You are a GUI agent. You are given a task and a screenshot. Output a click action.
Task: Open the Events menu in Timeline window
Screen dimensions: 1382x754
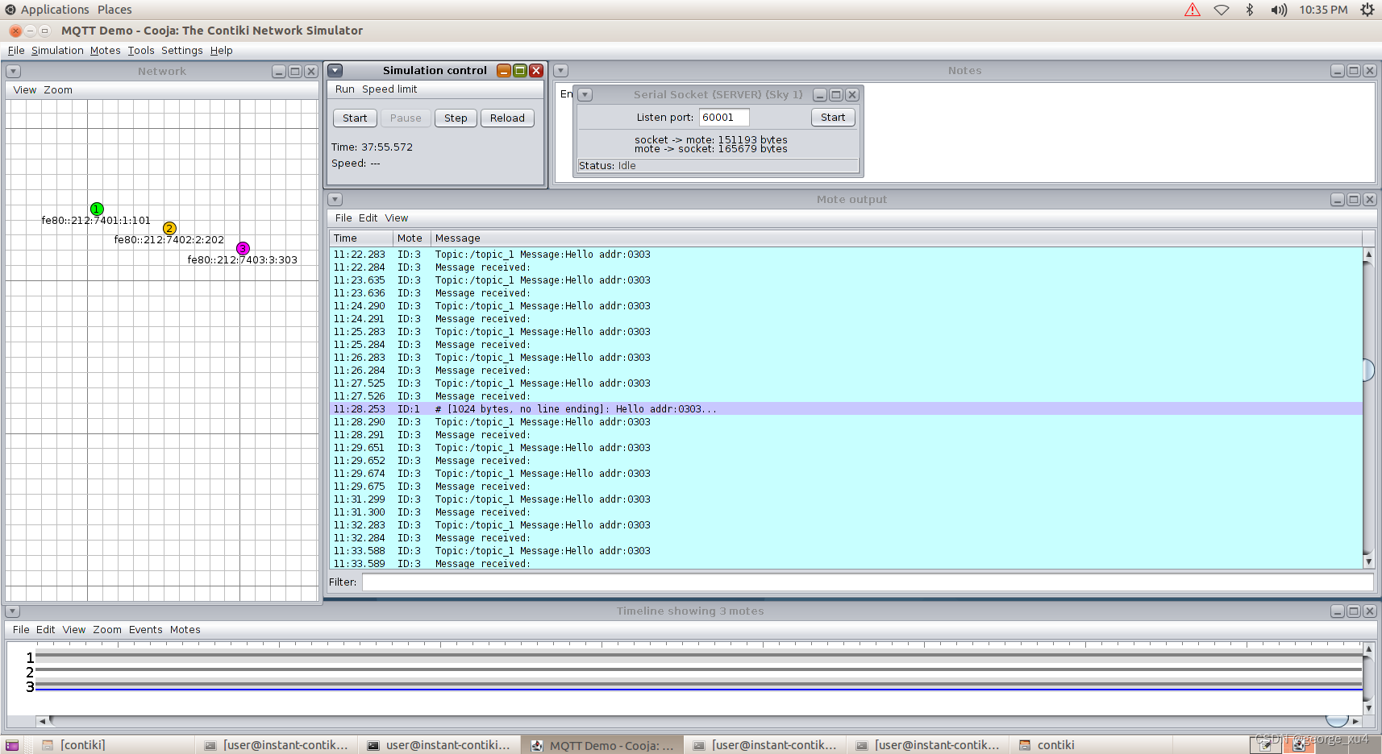(145, 629)
